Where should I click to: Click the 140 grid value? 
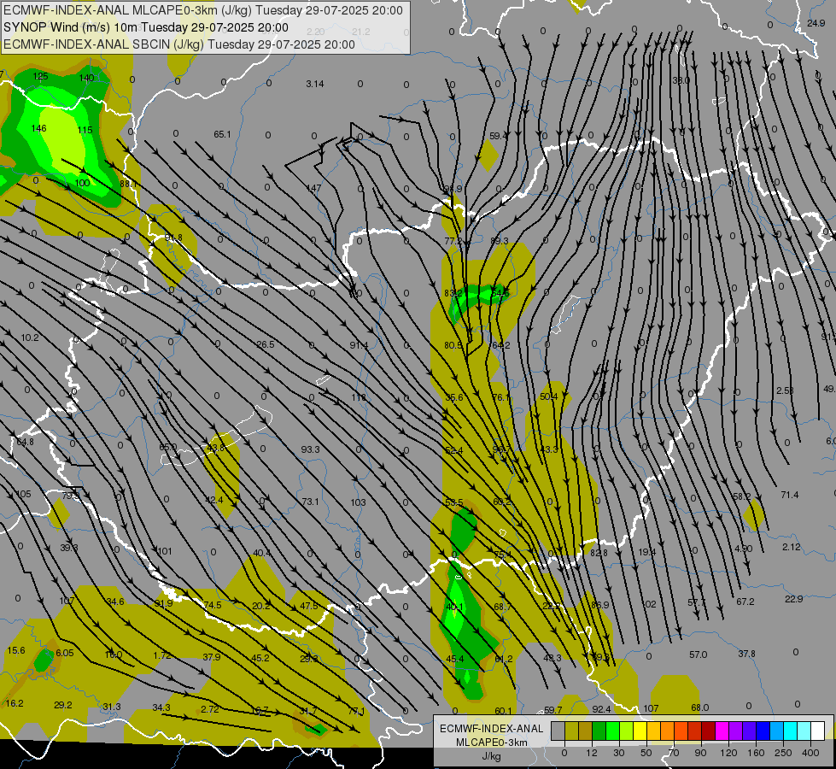pos(86,78)
